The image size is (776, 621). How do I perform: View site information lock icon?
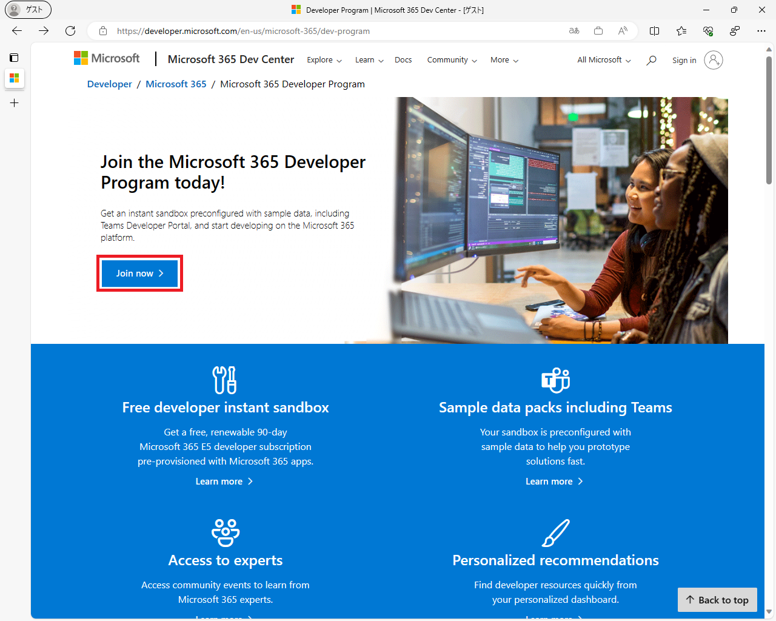(x=103, y=31)
